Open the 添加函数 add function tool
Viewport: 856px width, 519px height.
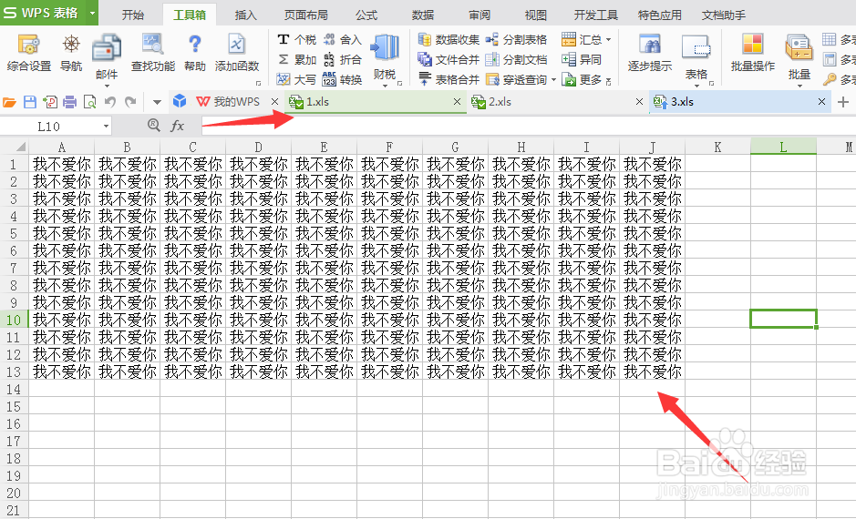pos(236,52)
